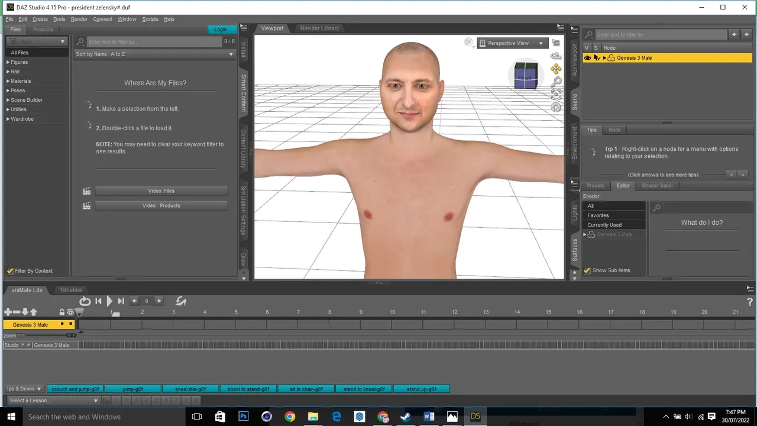Switch to Shader Baker tab

tap(658, 186)
